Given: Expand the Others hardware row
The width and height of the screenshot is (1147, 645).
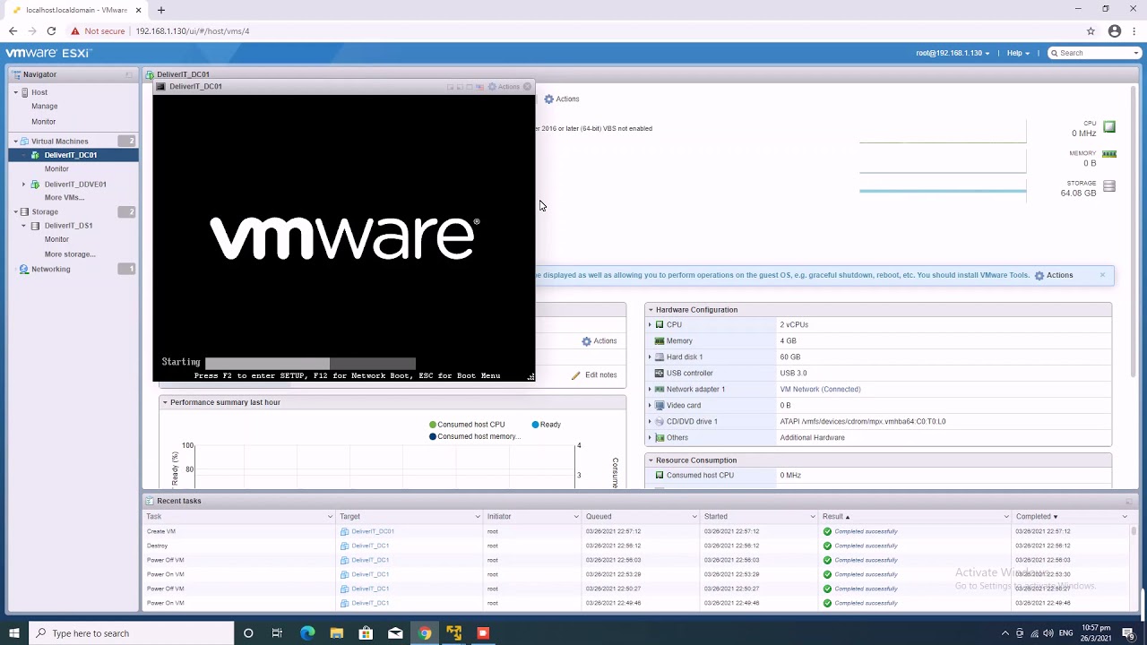Looking at the screenshot, I should (651, 438).
